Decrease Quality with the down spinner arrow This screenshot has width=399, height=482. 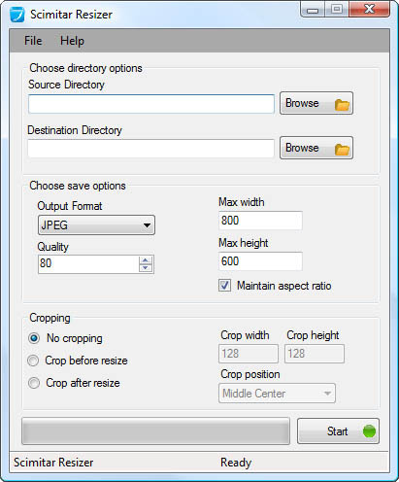146,268
